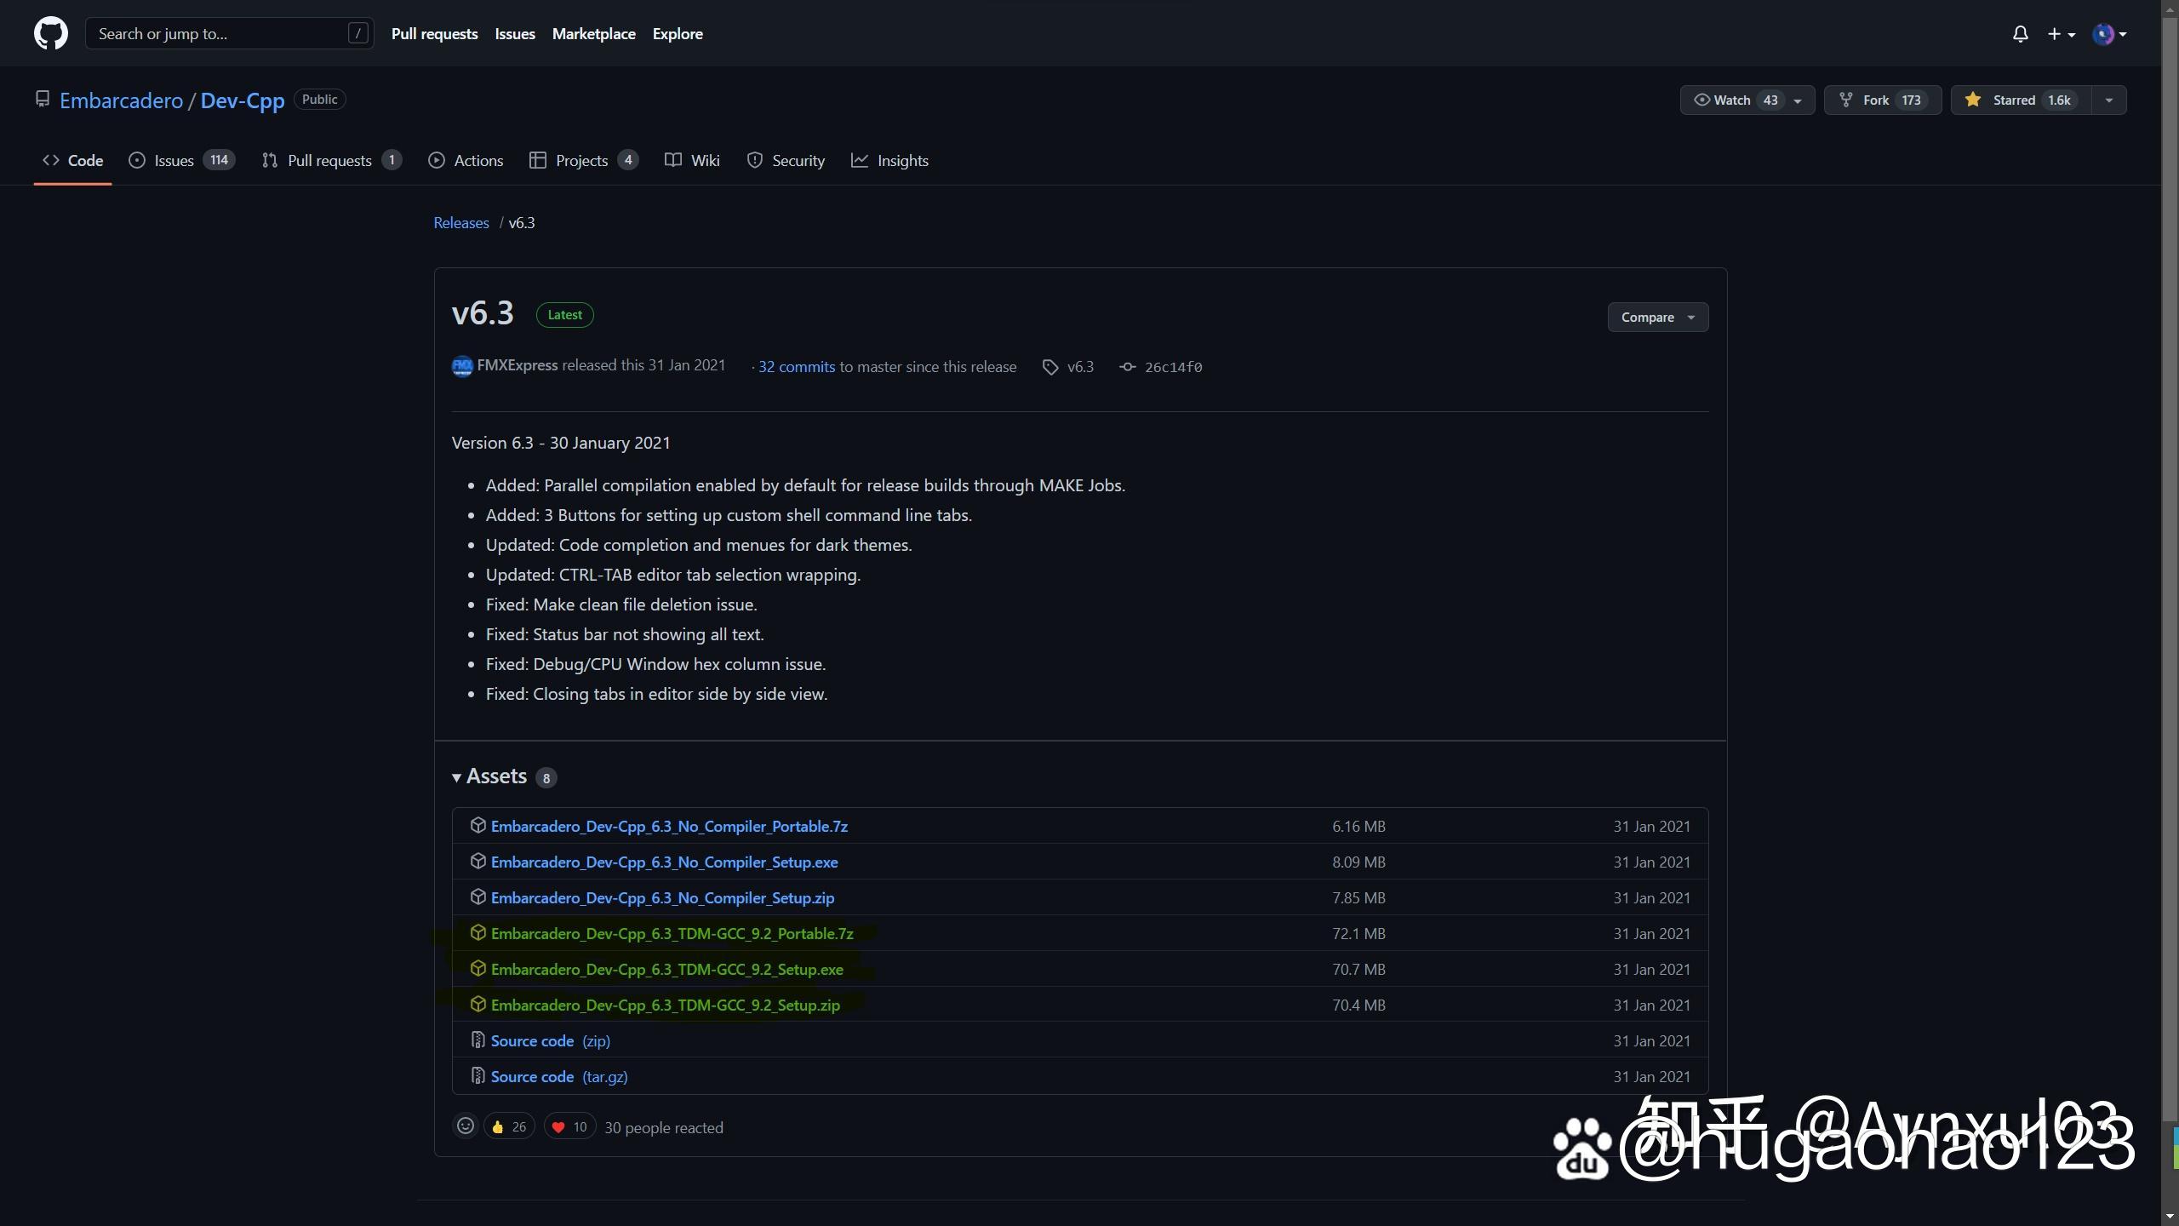Click the scrollbar down arrow
This screenshot has width=2179, height=1226.
2170,1217
